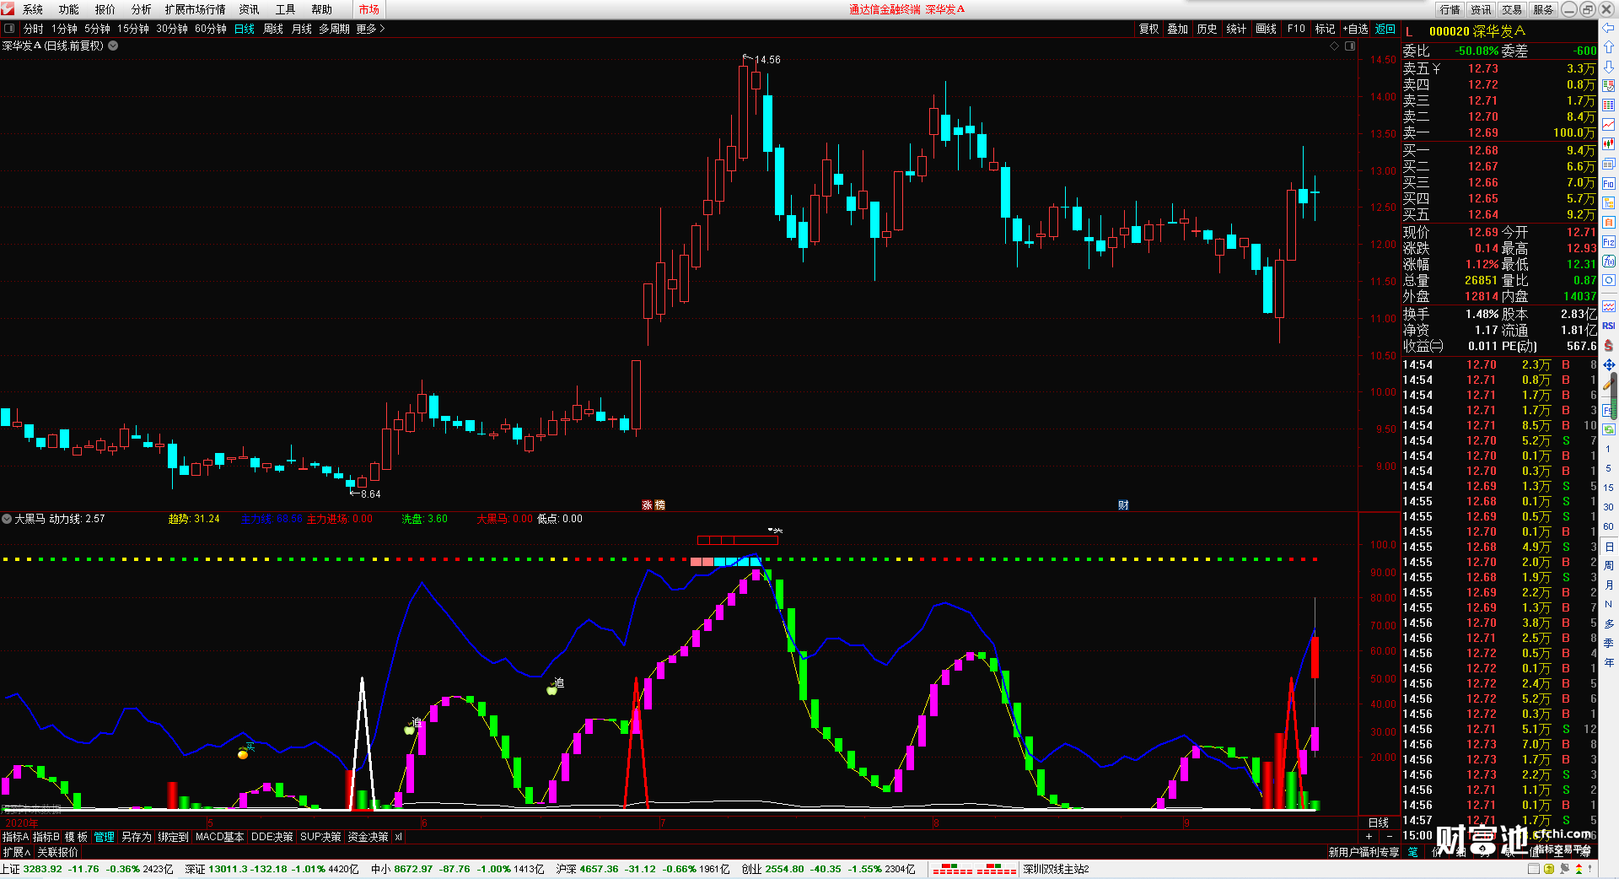Click the blue up arrow sidebar icon

(x=1609, y=47)
